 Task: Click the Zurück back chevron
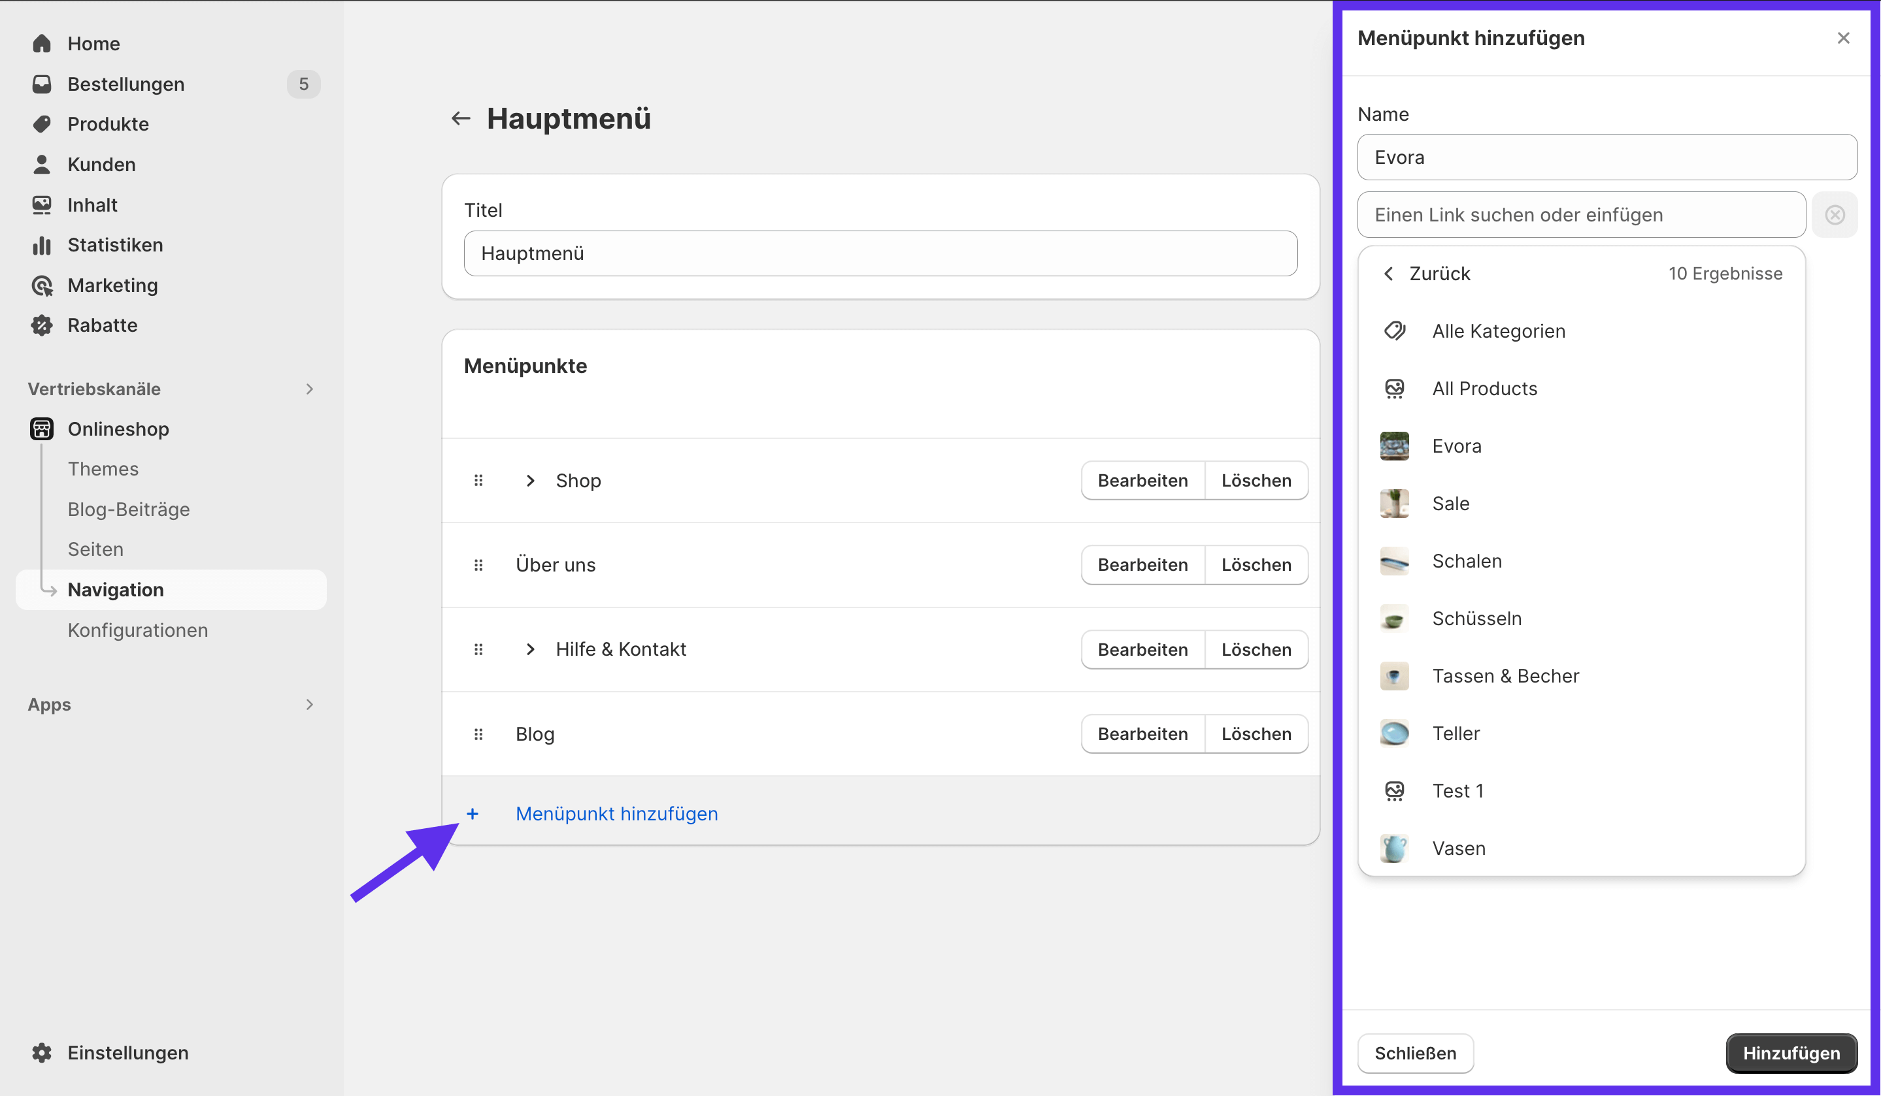1388,274
